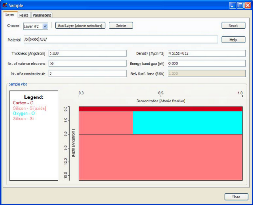Screen dimensions: 253x205
Task: Click the Material text field
Action: pos(121,39)
